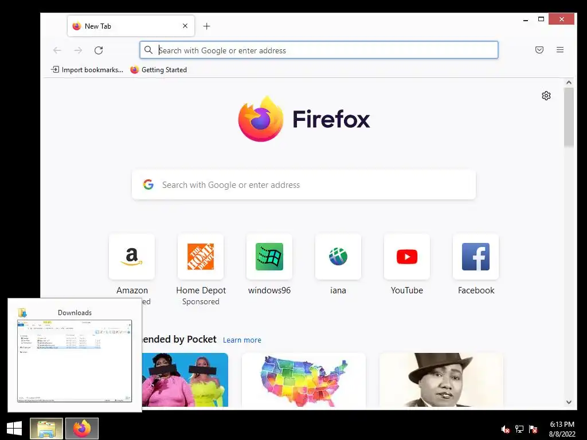Open the Facebook shortcut tile
This screenshot has height=440, width=587.
(x=476, y=257)
